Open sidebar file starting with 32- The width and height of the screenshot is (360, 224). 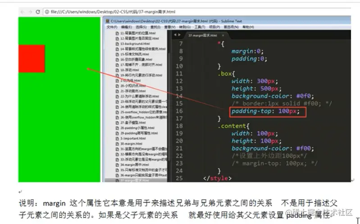click(x=144, y=154)
